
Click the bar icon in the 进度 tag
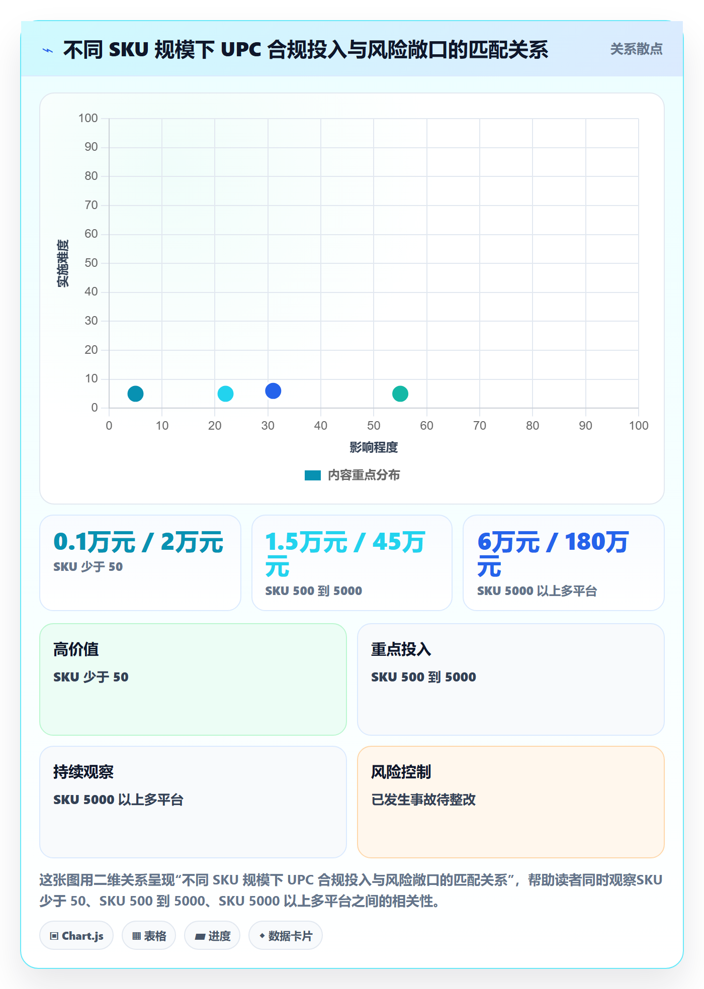(x=200, y=936)
